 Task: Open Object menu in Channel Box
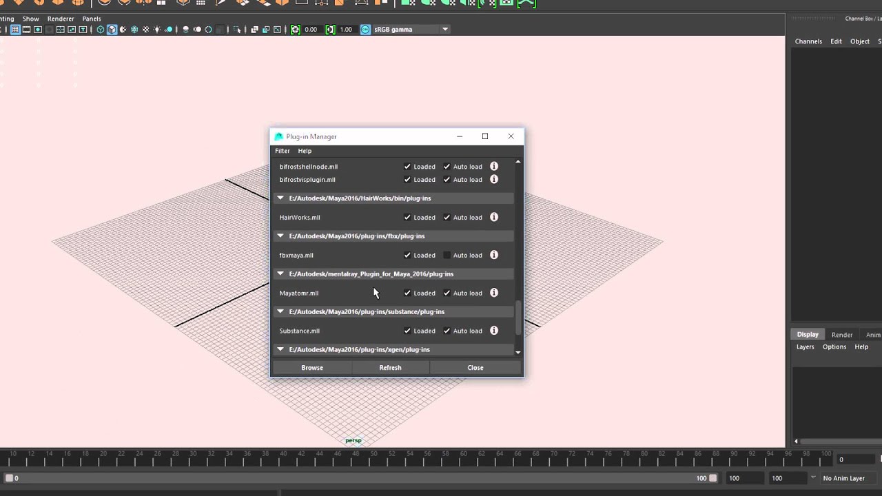point(860,41)
